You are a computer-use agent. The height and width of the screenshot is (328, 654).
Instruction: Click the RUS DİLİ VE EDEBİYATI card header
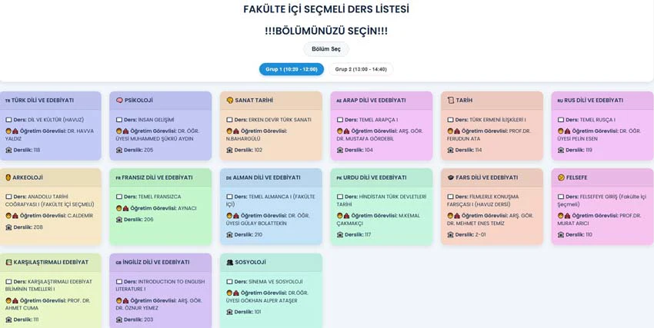[x=602, y=101]
